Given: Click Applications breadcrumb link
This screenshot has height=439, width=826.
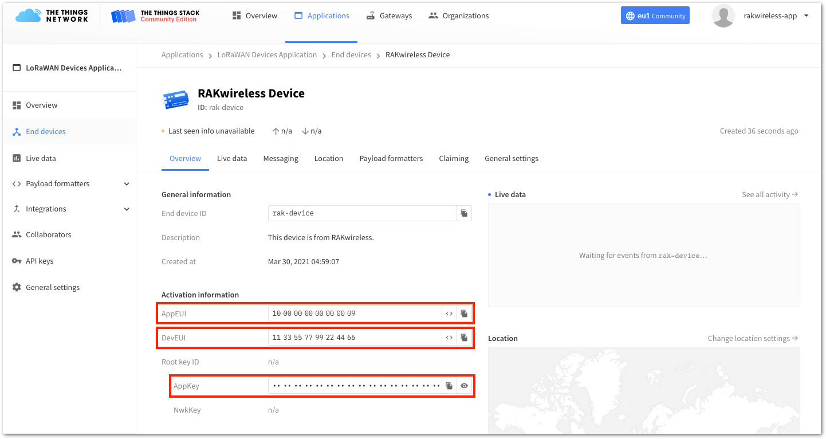Looking at the screenshot, I should [182, 55].
